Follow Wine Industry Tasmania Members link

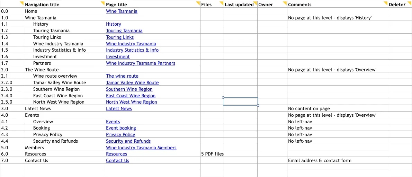click(141, 148)
